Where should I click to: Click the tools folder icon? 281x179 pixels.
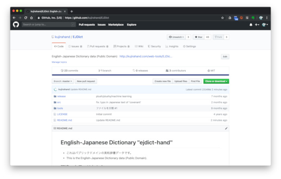55,108
